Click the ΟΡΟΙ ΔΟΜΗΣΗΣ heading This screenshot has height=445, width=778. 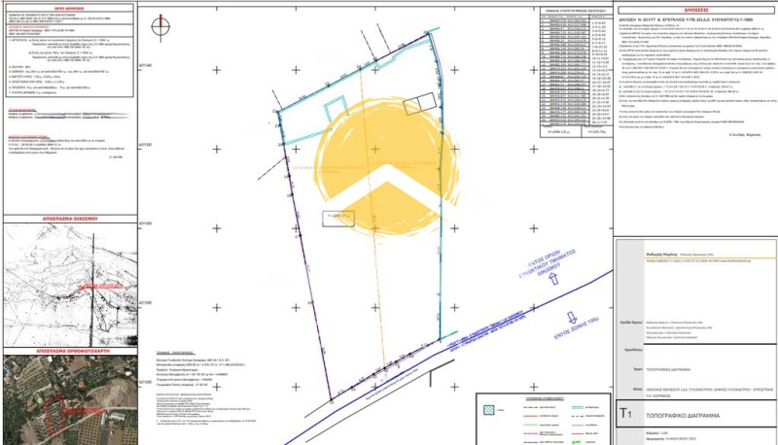[69, 9]
